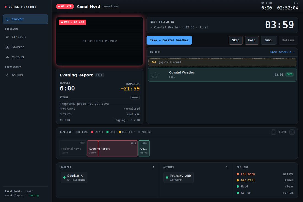Click the Outputs tray icon

pyautogui.click(x=7, y=57)
